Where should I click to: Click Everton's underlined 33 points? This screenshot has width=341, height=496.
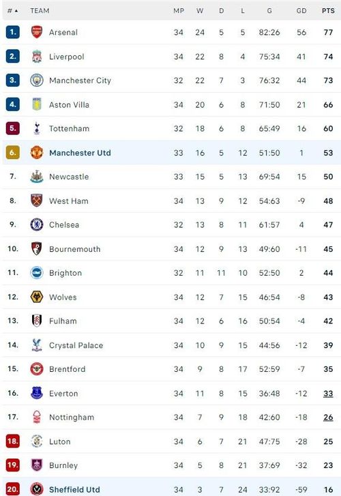click(328, 394)
